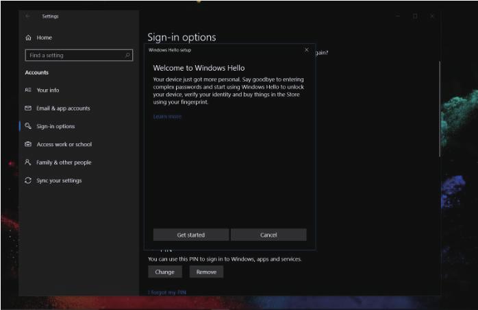Screen dimensions: 478x310
Task: Click Get started in Windows Hello
Action: pyautogui.click(x=191, y=235)
